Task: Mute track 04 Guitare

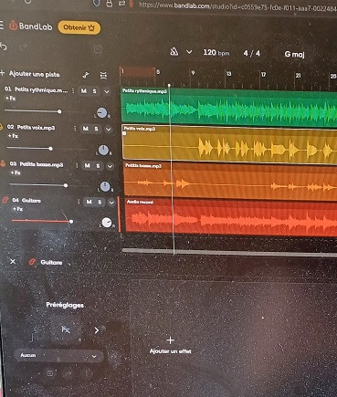Action: [90, 202]
